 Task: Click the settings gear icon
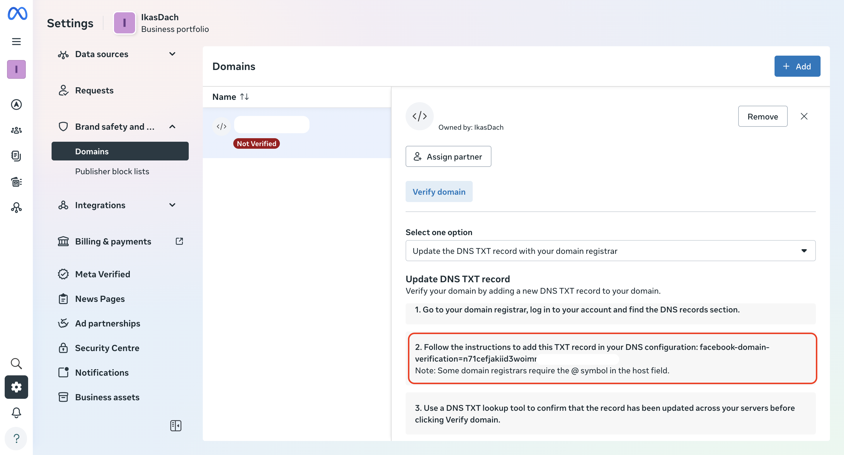(16, 387)
